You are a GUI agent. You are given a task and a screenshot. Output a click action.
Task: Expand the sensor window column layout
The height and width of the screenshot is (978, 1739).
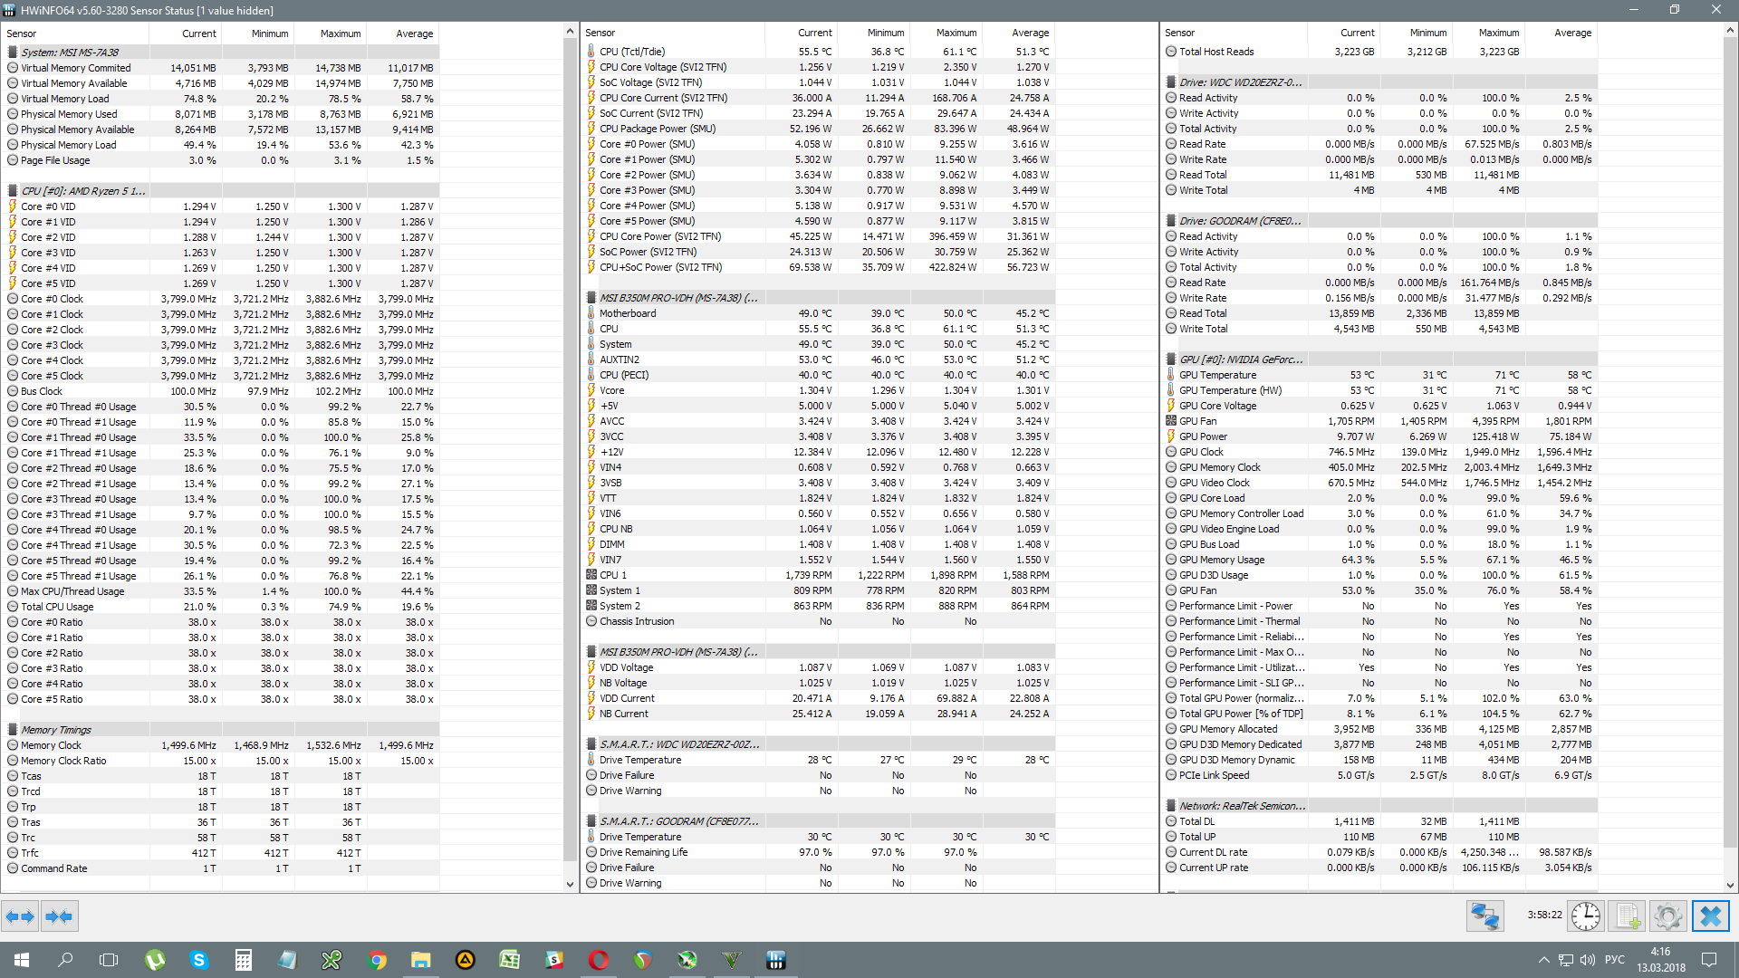pos(20,916)
